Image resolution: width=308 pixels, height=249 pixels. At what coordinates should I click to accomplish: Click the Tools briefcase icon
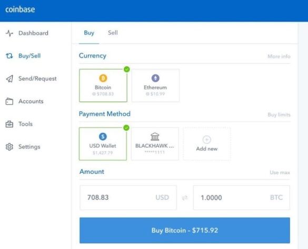coord(9,124)
